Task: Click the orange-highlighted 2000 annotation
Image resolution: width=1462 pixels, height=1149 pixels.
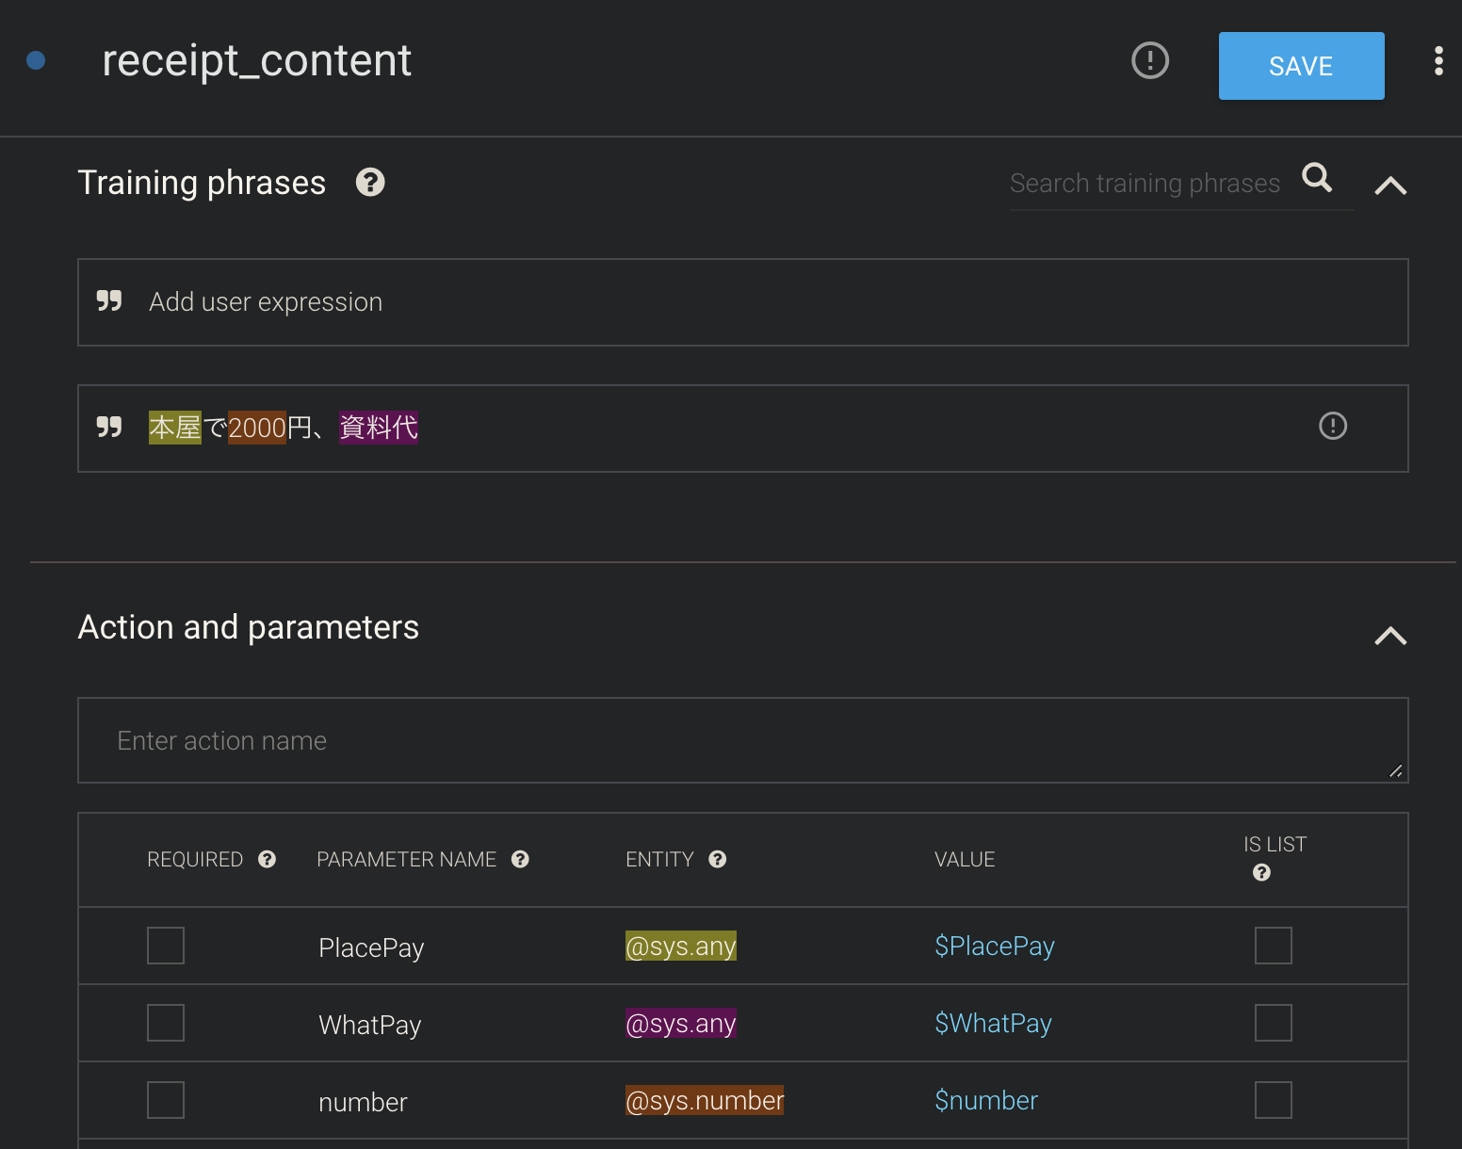Action: [256, 428]
